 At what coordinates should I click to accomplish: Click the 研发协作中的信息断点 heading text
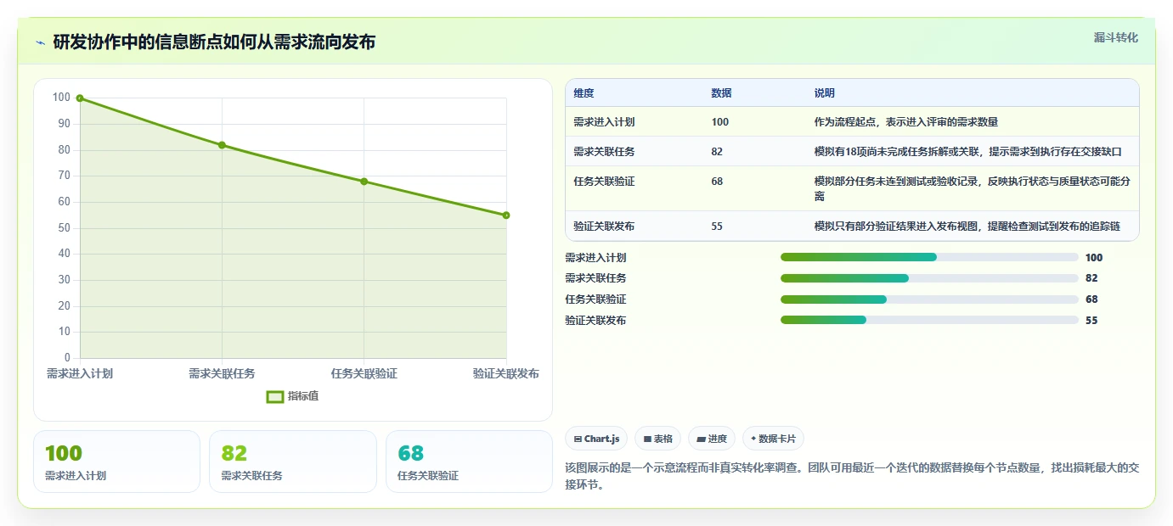214,42
